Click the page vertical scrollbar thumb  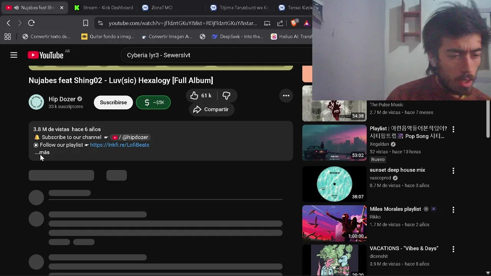click(488, 118)
